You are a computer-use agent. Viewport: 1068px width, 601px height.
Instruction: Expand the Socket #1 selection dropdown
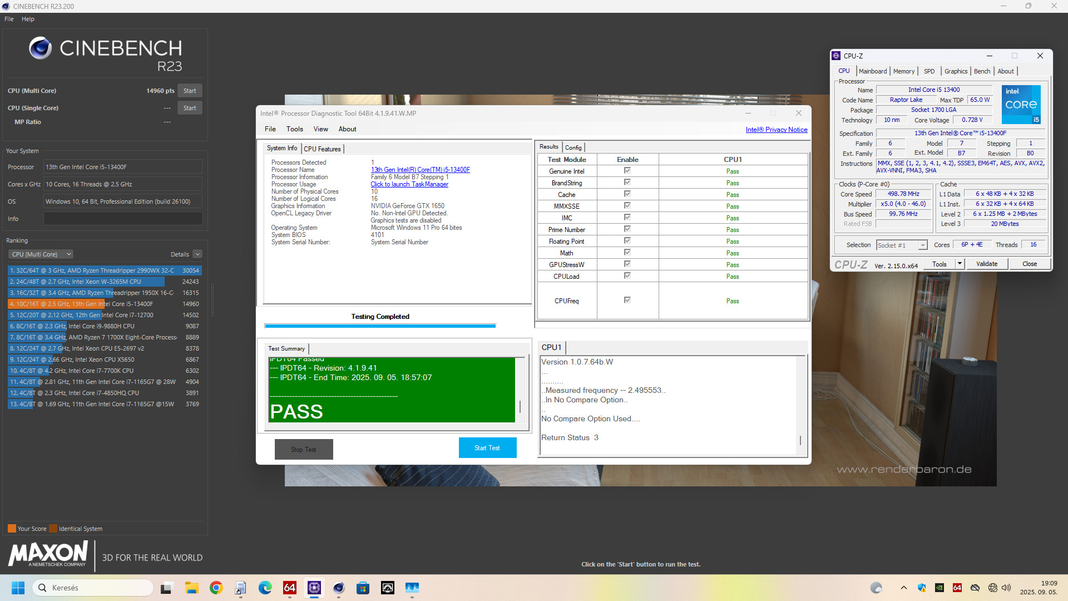[922, 245]
